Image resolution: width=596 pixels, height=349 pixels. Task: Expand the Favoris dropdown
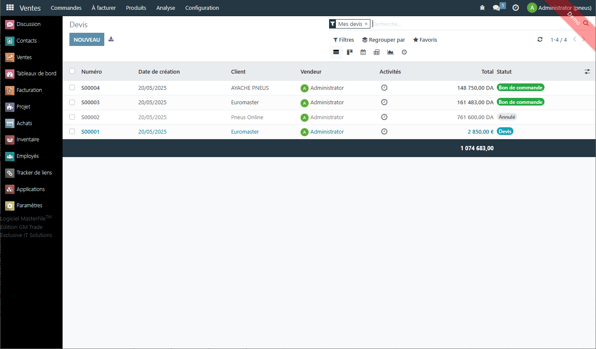(x=425, y=40)
